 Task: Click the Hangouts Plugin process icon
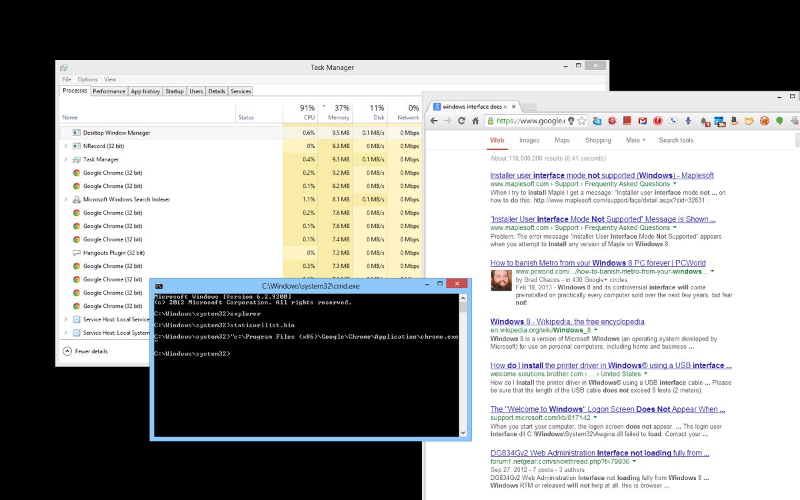coord(77,253)
